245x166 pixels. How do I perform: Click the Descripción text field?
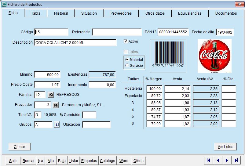75,43
